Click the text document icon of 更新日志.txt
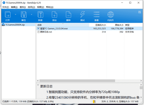Viewport: 144px width, 105px height. coord(38,32)
